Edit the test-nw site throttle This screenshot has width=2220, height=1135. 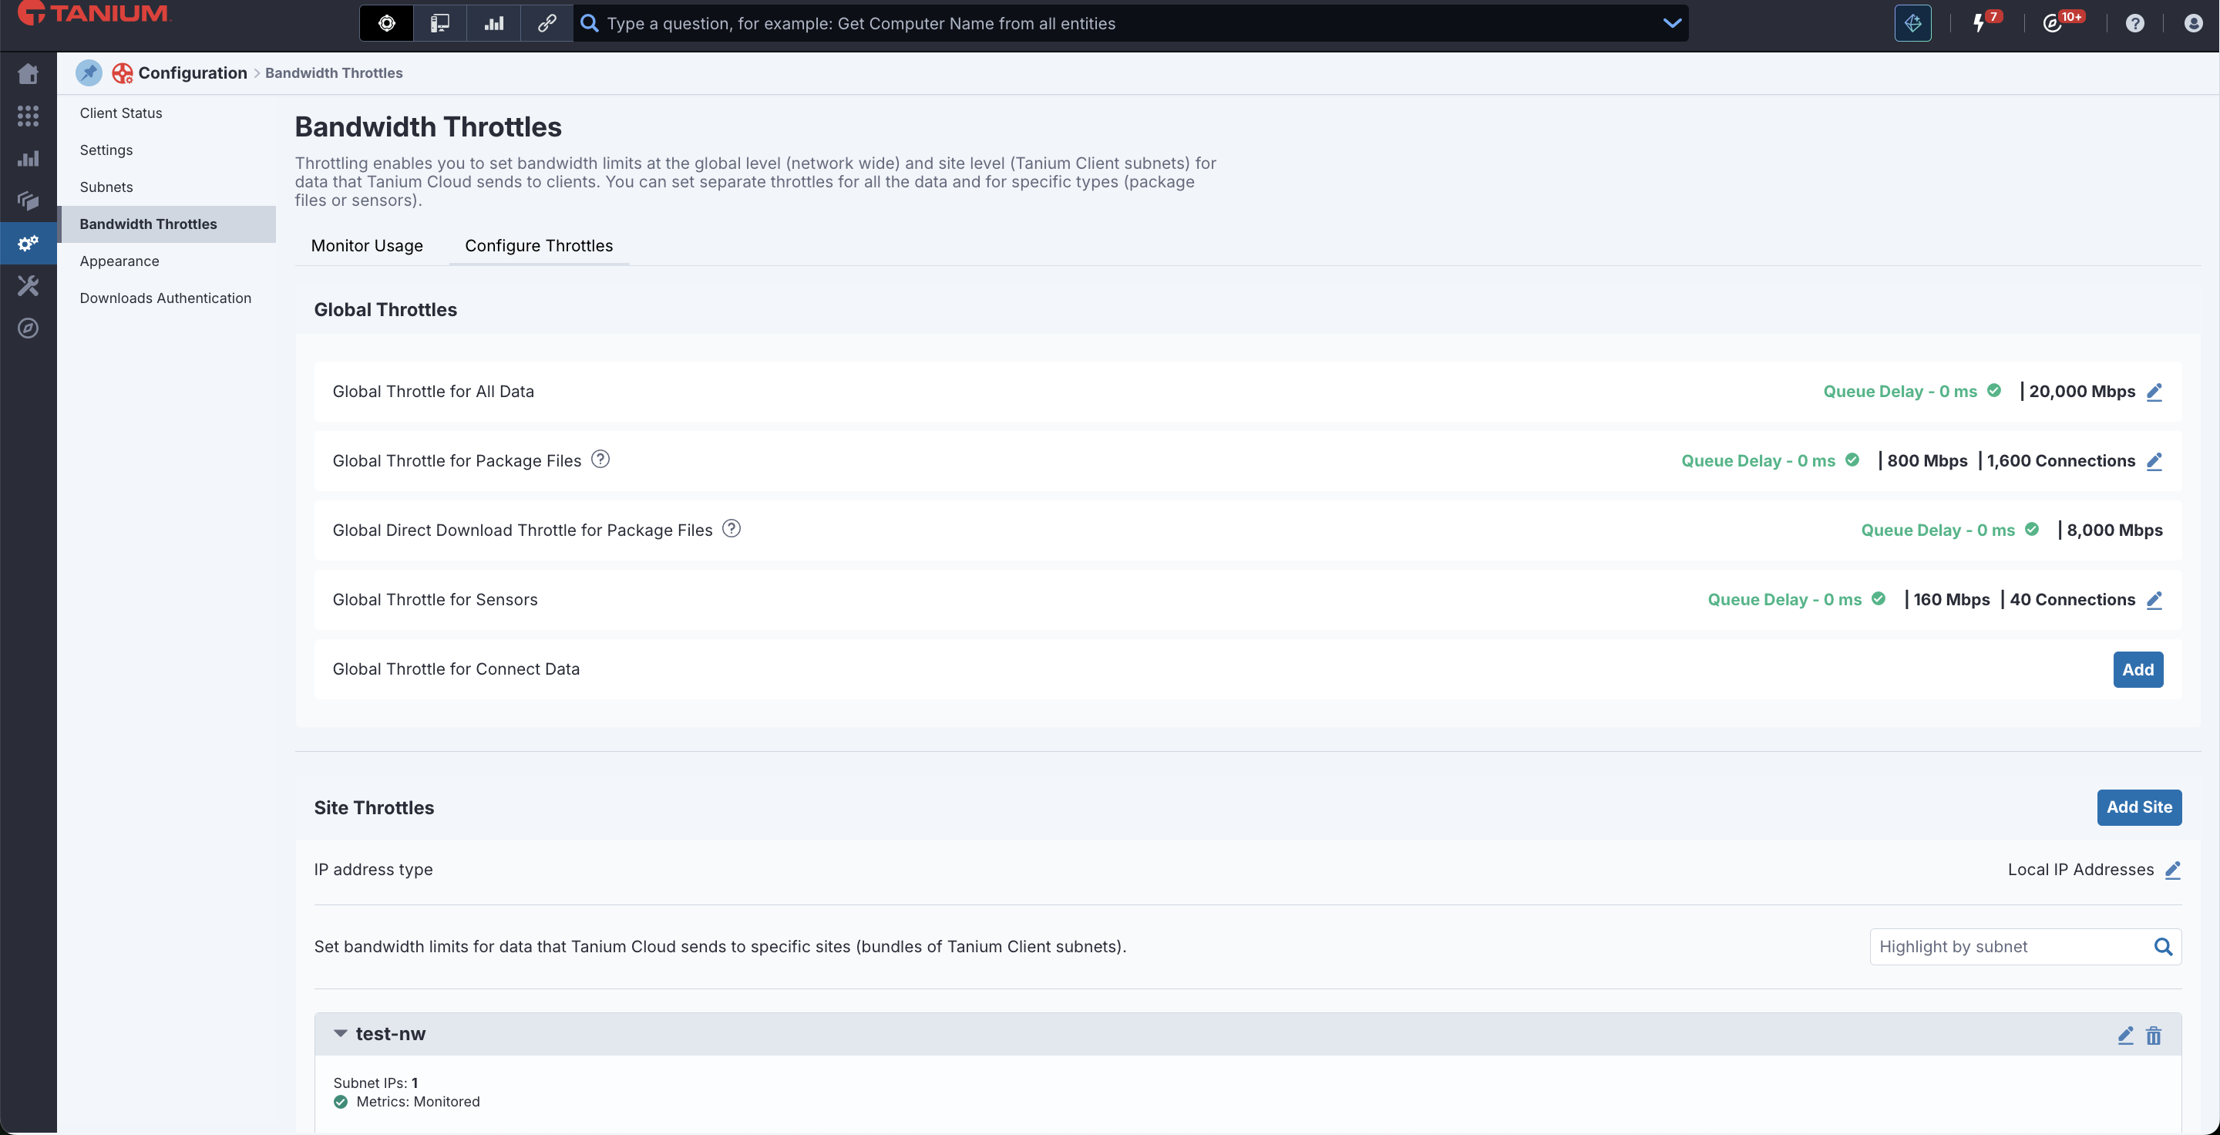click(x=2125, y=1035)
